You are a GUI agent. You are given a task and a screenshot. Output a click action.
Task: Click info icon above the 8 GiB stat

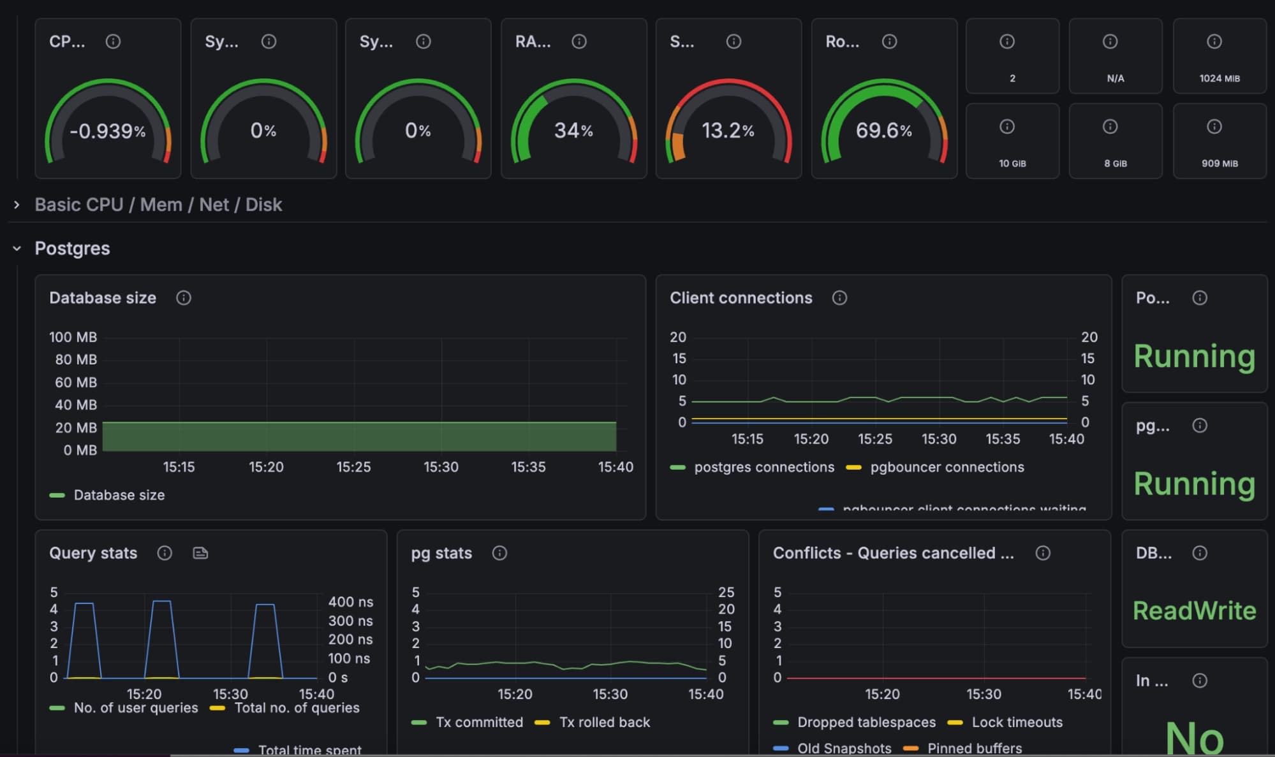pyautogui.click(x=1110, y=127)
